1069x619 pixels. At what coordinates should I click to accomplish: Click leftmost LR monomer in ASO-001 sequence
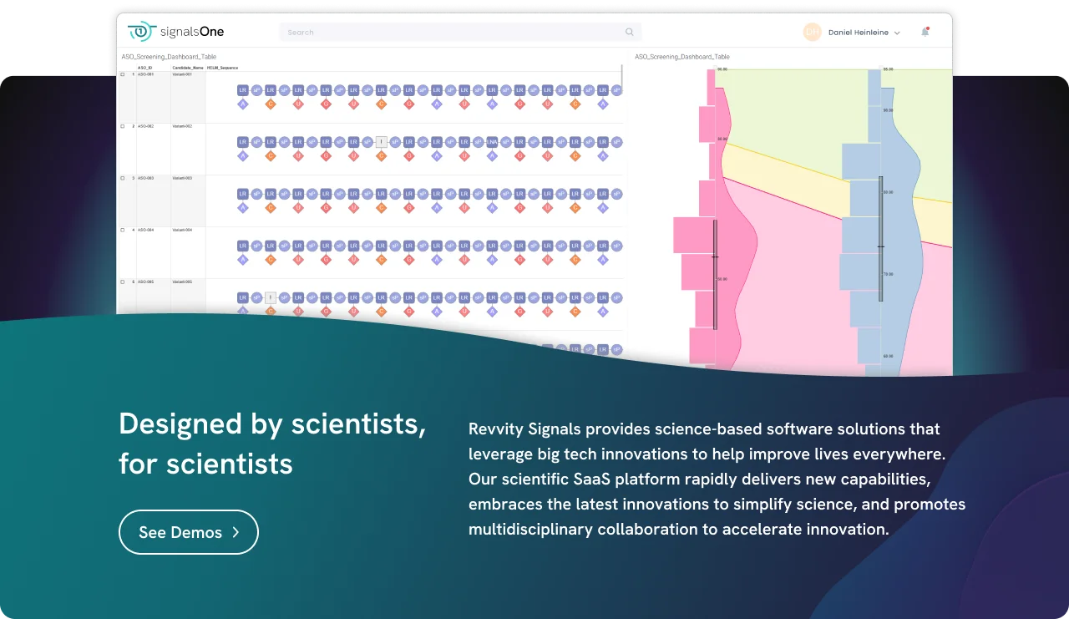pyautogui.click(x=242, y=90)
